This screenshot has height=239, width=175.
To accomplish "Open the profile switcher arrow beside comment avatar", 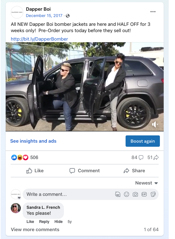I will click(x=19, y=198).
